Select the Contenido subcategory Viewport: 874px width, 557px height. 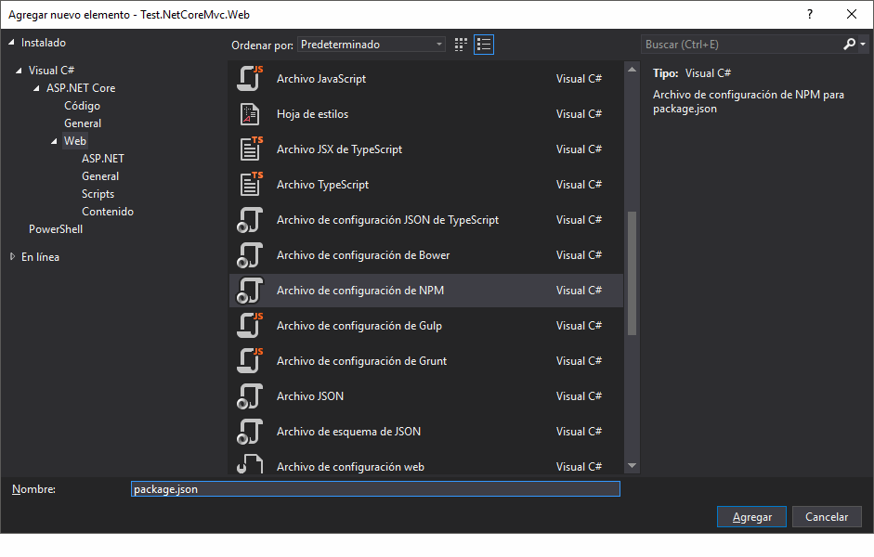(x=108, y=212)
